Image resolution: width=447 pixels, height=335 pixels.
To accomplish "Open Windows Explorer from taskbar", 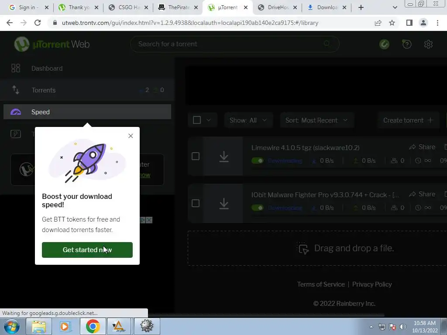I will pos(38,326).
